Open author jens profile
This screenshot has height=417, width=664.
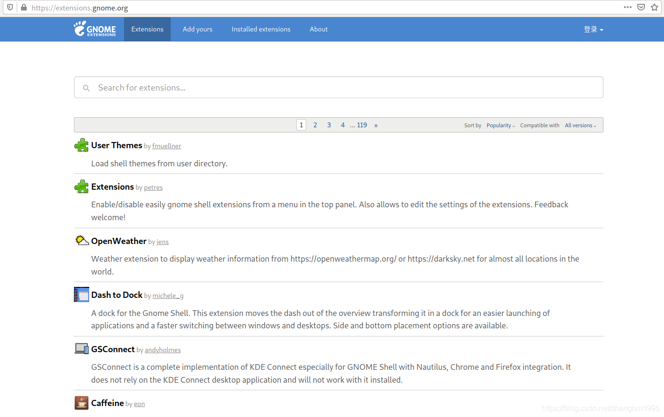163,242
